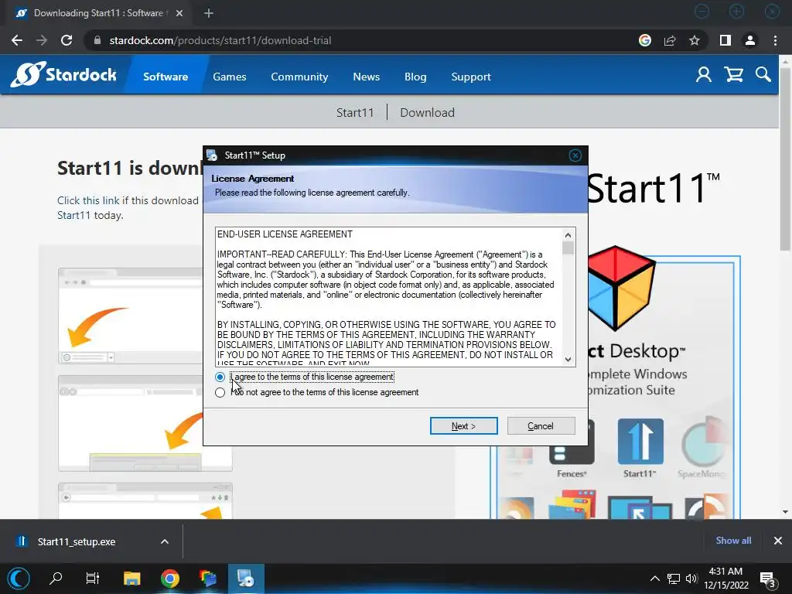Screen dimensions: 792x594
Task: Open the Support nav item
Action: click(471, 77)
